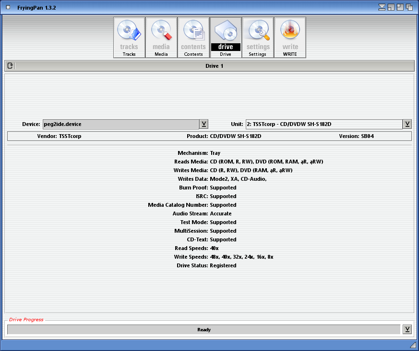This screenshot has width=419, height=351.
Task: Click the window close gadget at top-left
Action: 8,7
